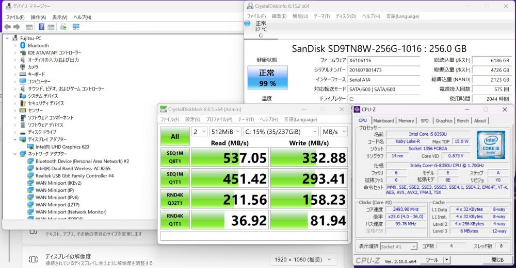Click the update driver icon with green arrow

[63, 27]
